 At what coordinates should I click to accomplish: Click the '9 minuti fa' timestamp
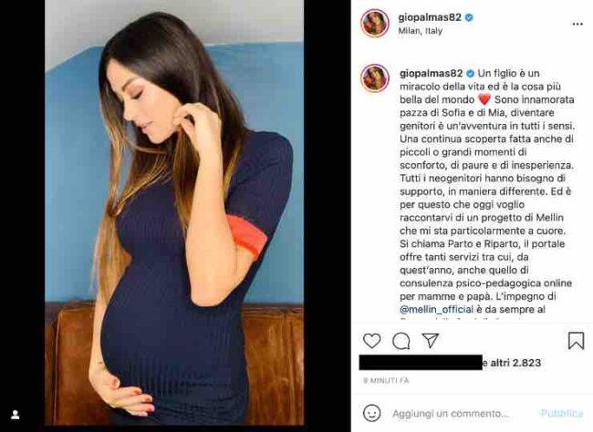pyautogui.click(x=386, y=381)
